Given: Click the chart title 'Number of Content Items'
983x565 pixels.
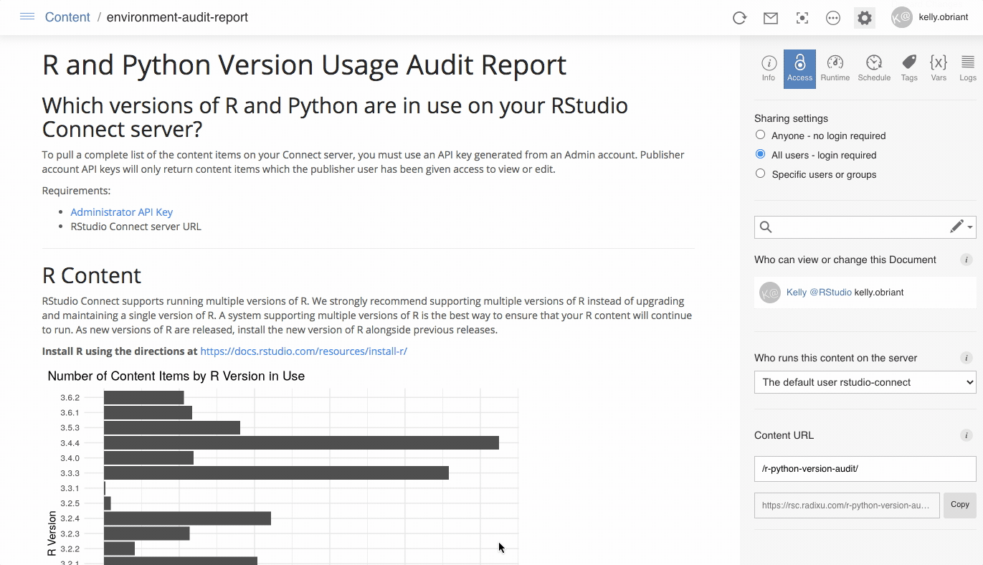Looking at the screenshot, I should pyautogui.click(x=176, y=376).
